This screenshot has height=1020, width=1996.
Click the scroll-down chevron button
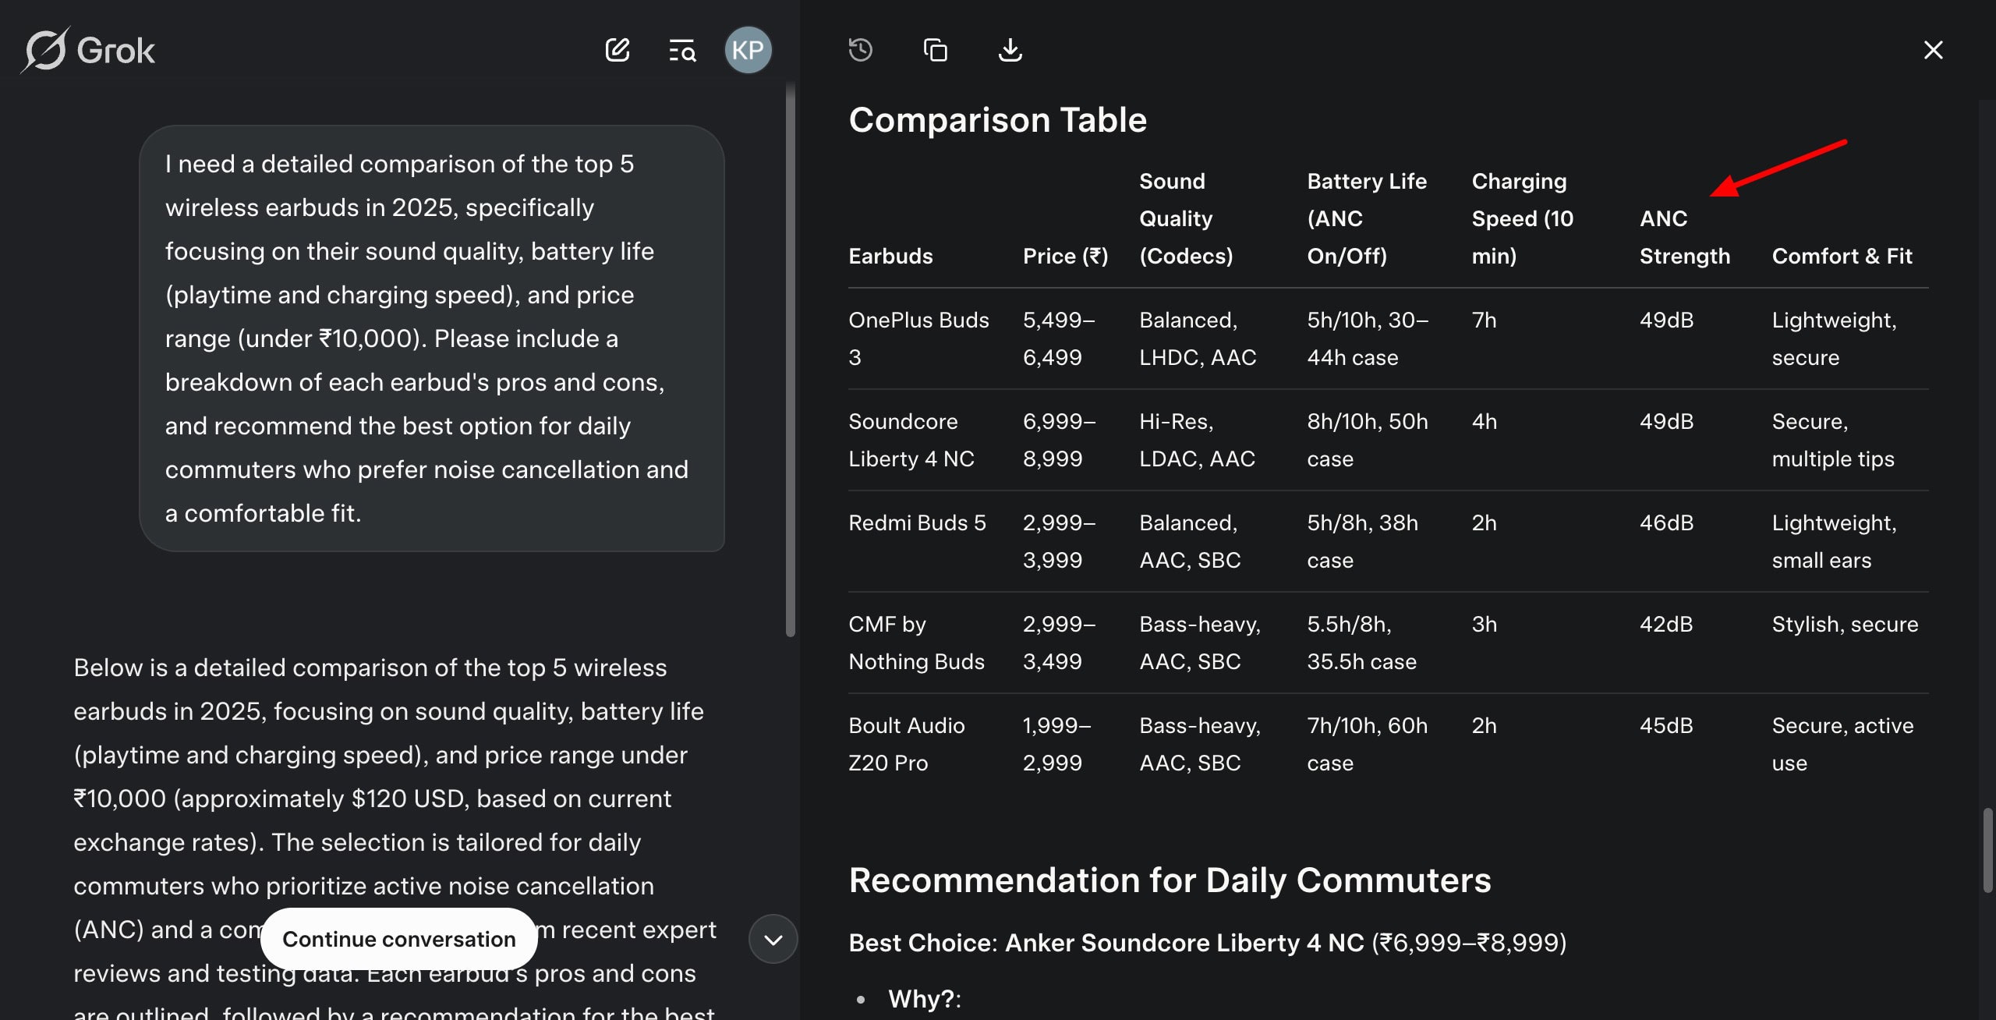(773, 939)
